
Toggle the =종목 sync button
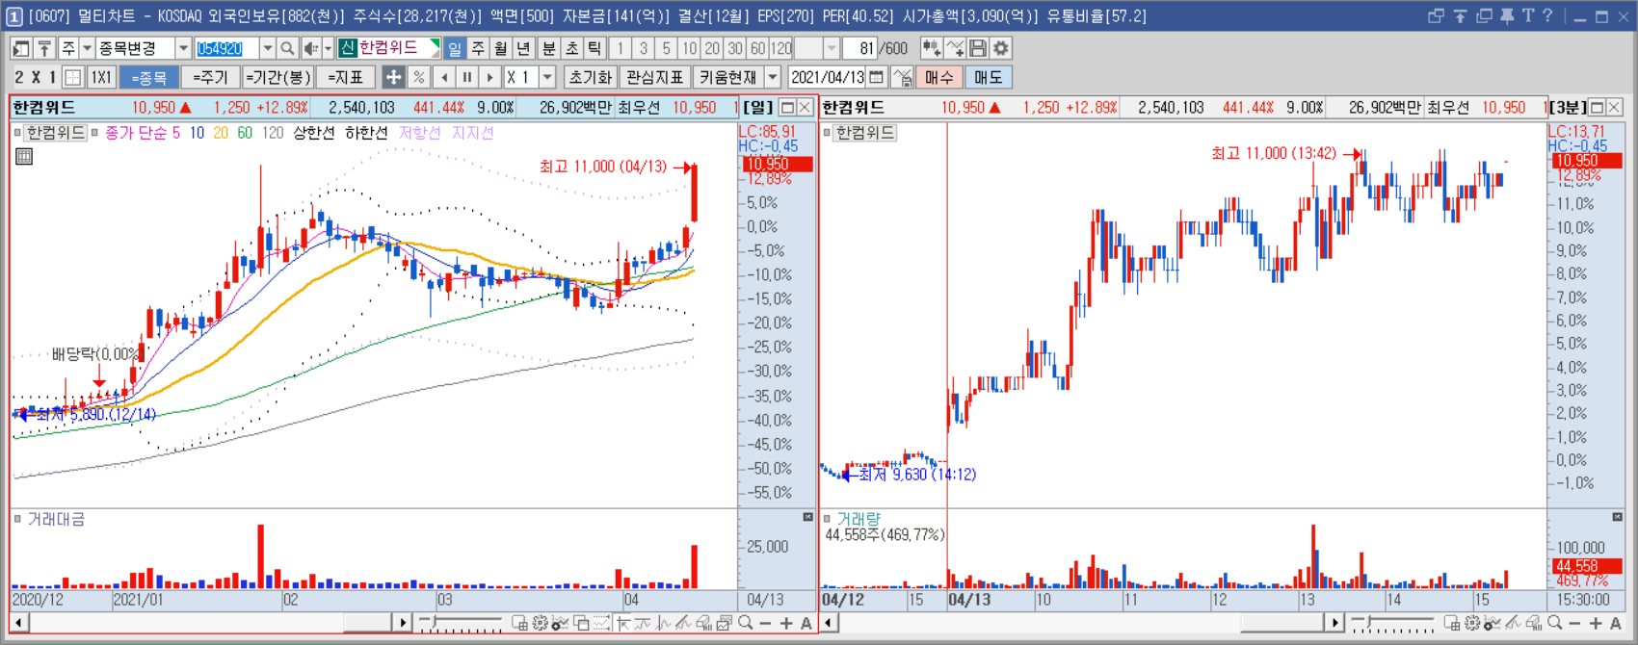click(149, 77)
